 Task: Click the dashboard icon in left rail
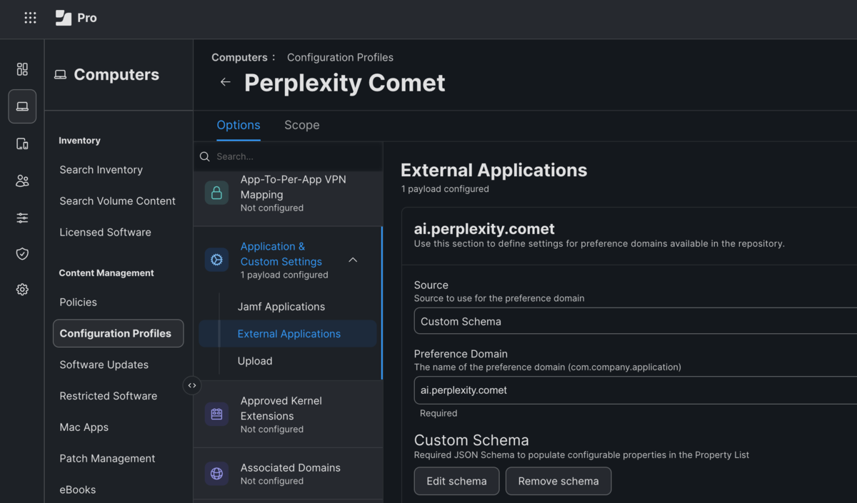22,69
